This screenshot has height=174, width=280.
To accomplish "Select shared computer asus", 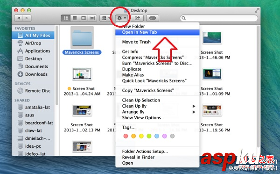I will [33, 115].
